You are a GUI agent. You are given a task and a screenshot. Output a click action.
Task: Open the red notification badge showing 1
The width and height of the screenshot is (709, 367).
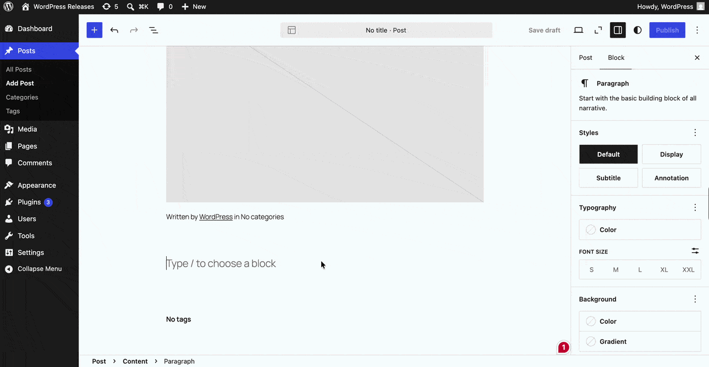click(563, 348)
